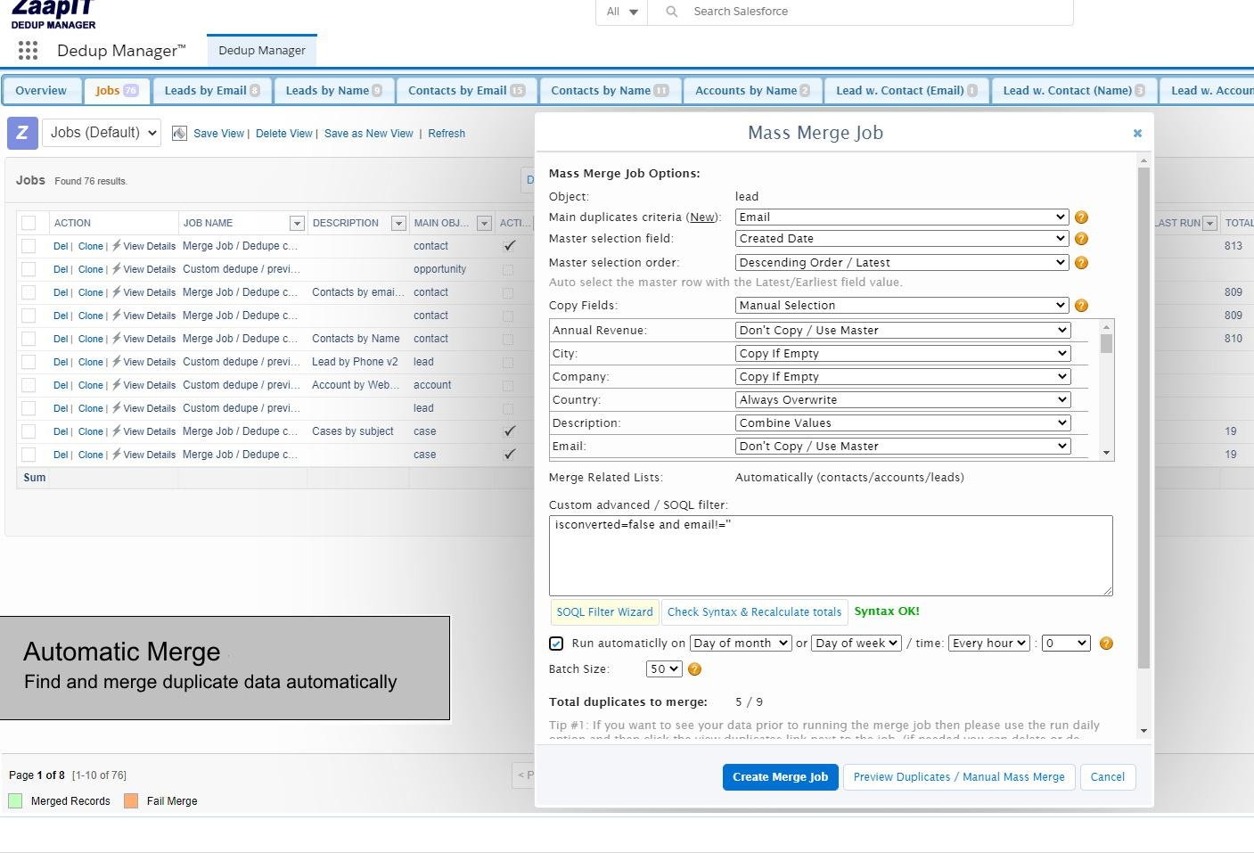Image resolution: width=1254 pixels, height=853 pixels.
Task: Open help icon for Copy Fields
Action: (x=1081, y=306)
